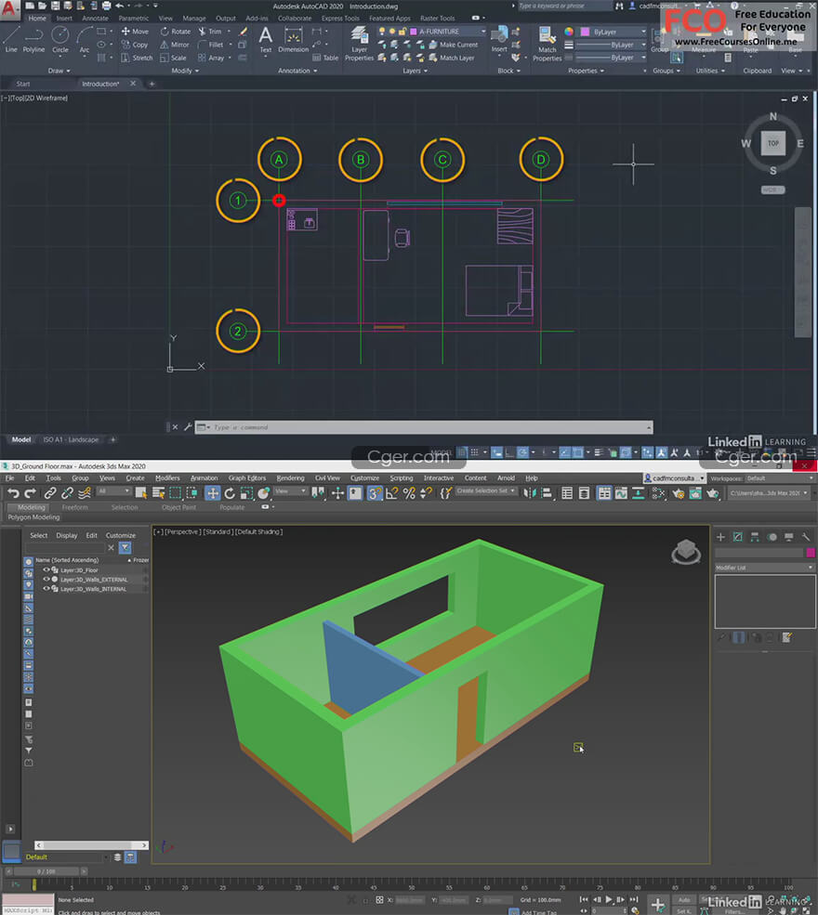Expand the Layers panel dropdown
The height and width of the screenshot is (915, 818).
[416, 71]
